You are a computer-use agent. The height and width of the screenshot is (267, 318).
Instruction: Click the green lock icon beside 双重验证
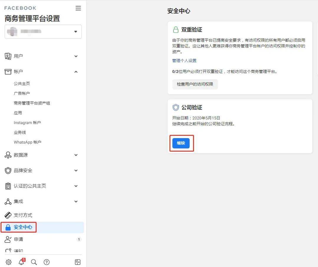pyautogui.click(x=175, y=30)
